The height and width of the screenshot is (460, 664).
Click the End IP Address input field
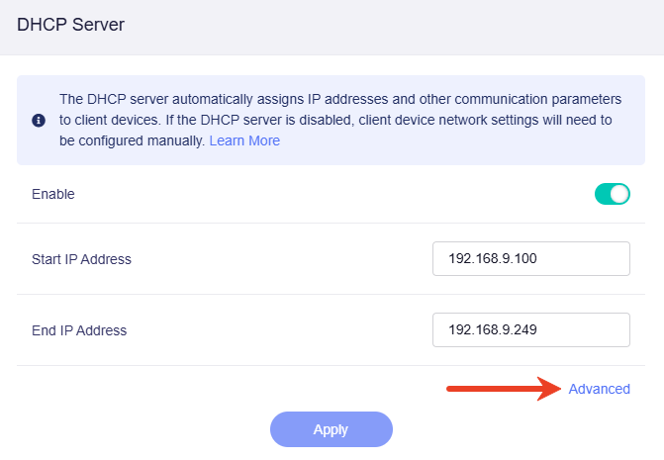coord(531,330)
